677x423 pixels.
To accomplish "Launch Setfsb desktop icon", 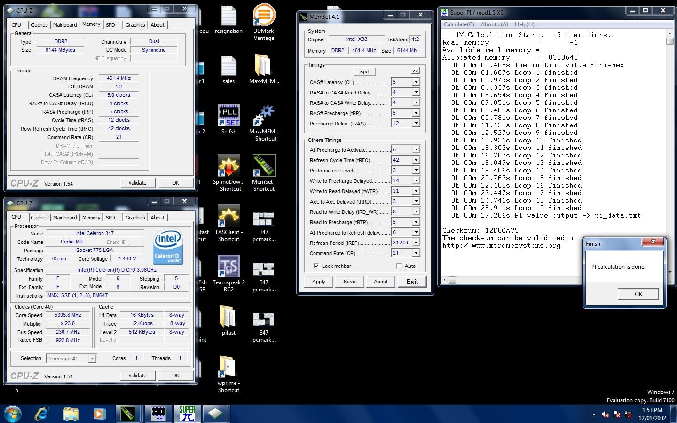I will point(228,119).
